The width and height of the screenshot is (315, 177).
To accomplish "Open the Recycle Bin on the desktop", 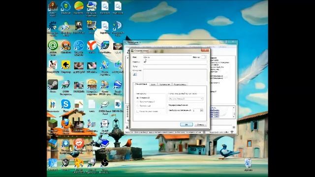I will (x=248, y=163).
